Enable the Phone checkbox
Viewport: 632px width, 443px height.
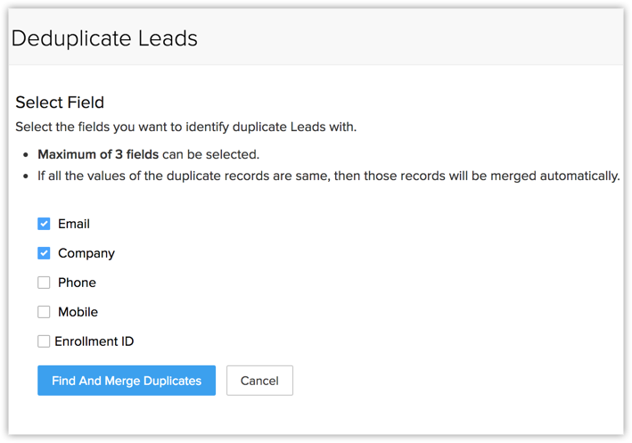point(44,283)
